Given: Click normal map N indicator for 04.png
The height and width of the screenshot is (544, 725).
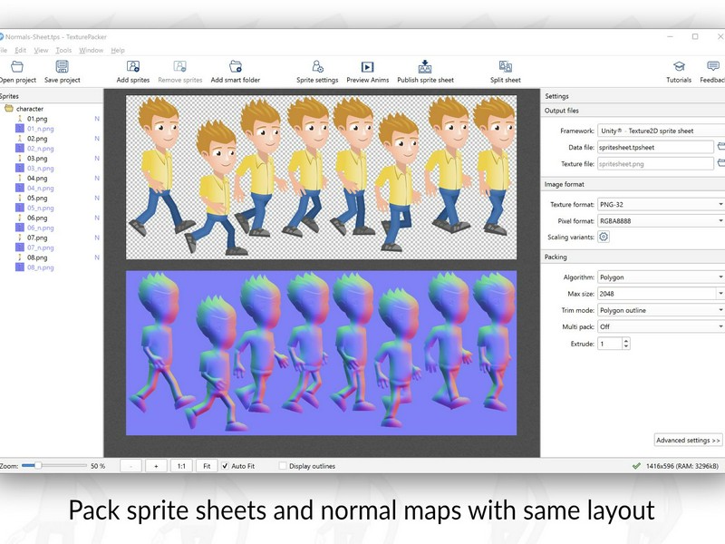Looking at the screenshot, I should [x=97, y=178].
